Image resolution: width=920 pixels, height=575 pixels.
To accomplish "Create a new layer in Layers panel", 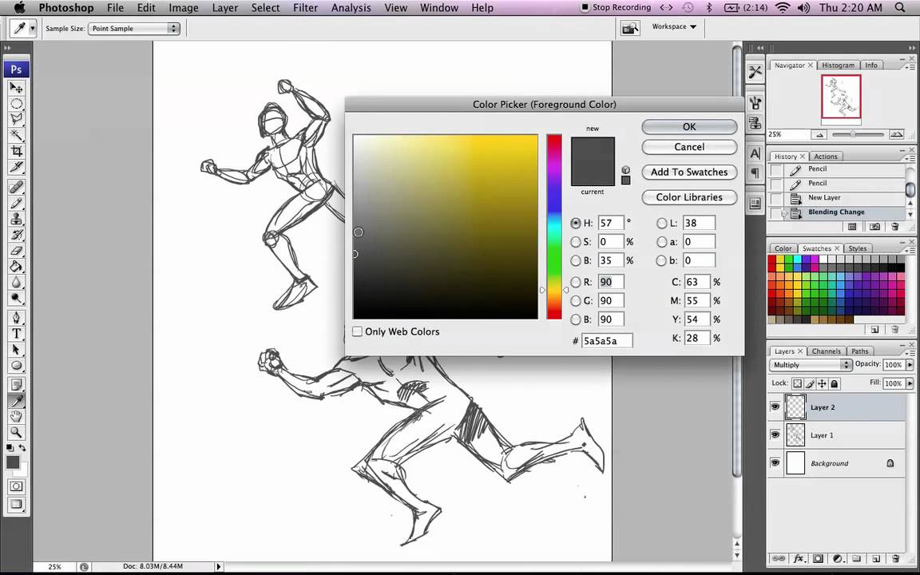I will click(875, 559).
